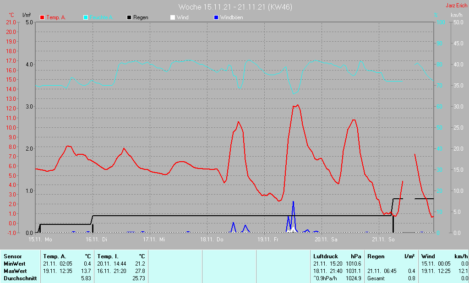This screenshot has height=283, width=469.
Task: Click the 'MinWert' row label
Action: pyautogui.click(x=15, y=264)
